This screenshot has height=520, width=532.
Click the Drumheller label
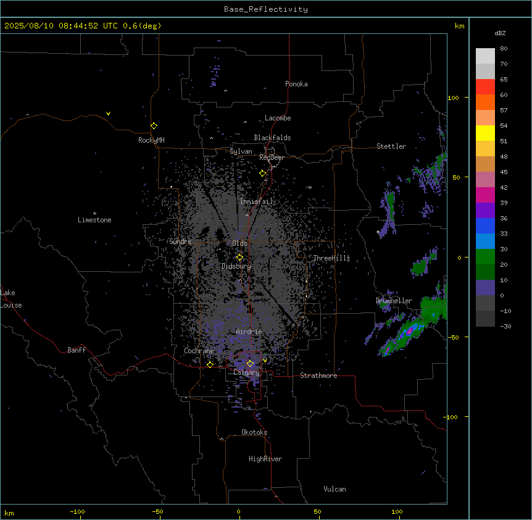click(x=394, y=301)
